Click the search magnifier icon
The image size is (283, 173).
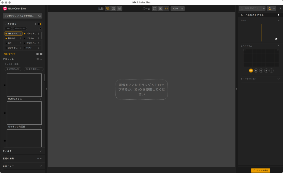point(40,16)
